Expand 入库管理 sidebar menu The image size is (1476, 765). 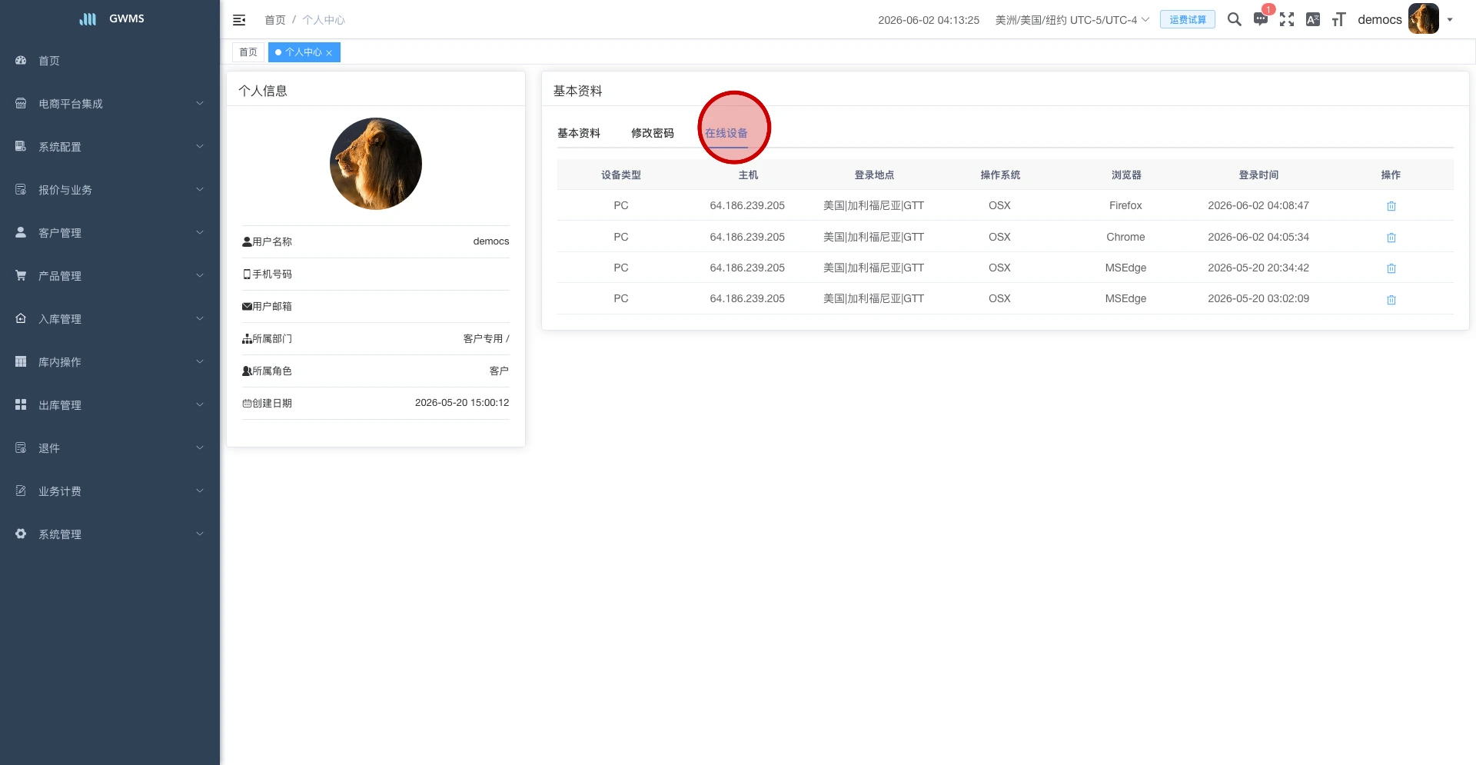110,319
